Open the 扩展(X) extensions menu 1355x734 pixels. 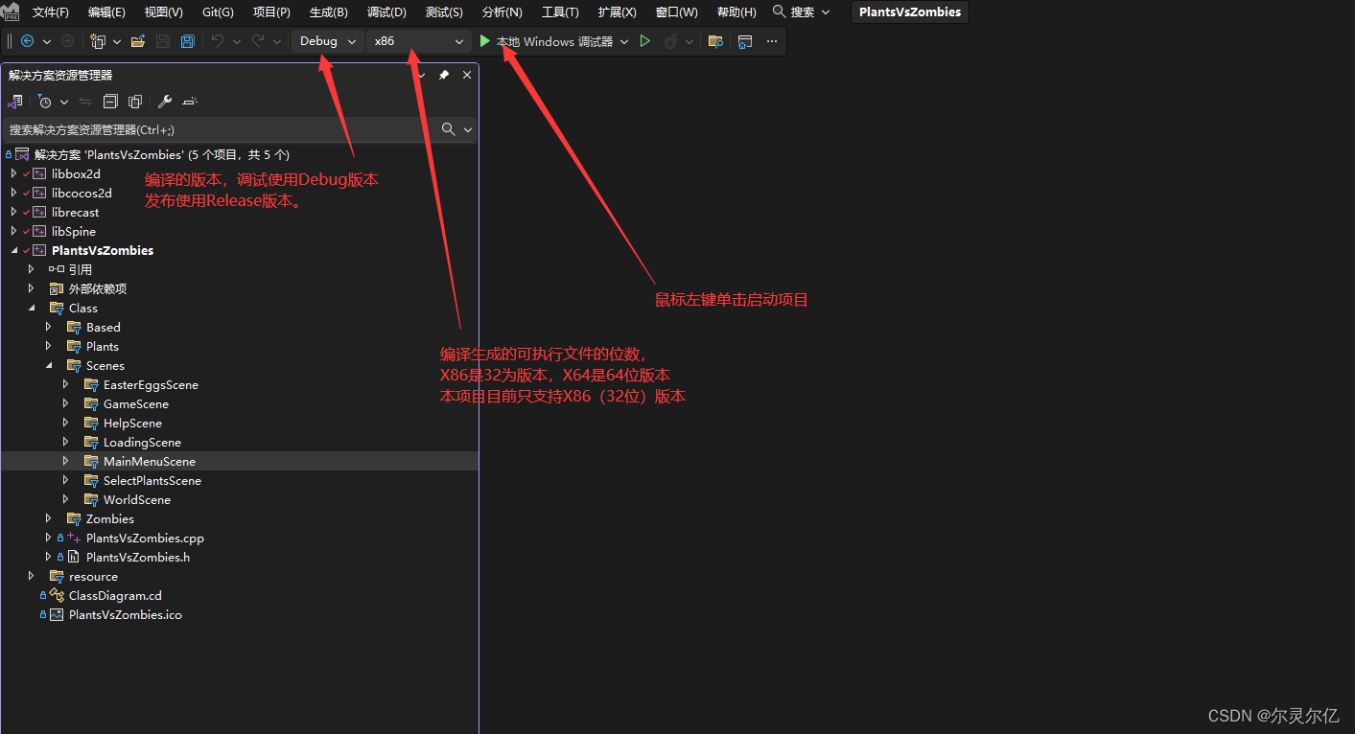click(617, 12)
